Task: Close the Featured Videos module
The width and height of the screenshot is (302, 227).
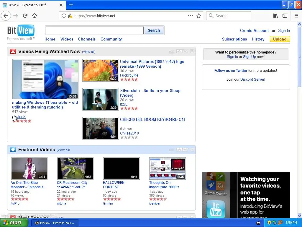Action: [192, 150]
